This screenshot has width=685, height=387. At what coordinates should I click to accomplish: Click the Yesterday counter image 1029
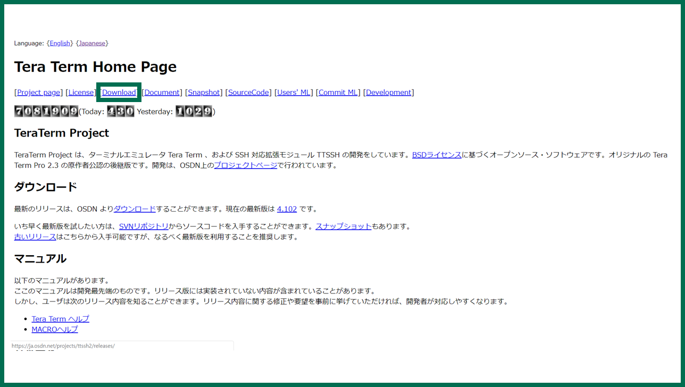[194, 111]
